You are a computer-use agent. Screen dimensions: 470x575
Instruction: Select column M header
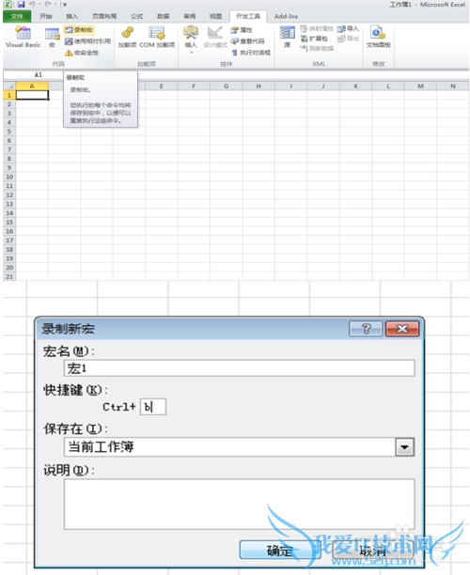click(x=420, y=86)
